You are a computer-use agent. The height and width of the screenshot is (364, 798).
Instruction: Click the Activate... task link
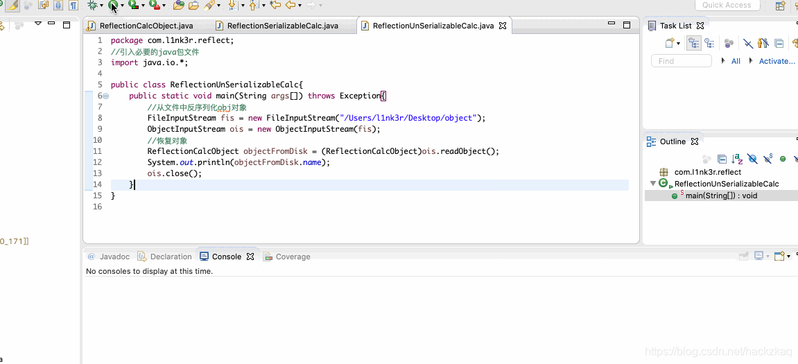pyautogui.click(x=777, y=60)
